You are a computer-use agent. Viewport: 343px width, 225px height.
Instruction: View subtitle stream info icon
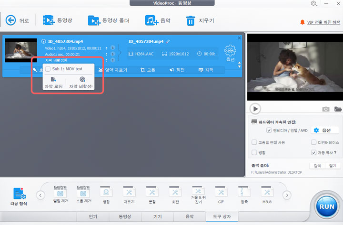coord(112,60)
